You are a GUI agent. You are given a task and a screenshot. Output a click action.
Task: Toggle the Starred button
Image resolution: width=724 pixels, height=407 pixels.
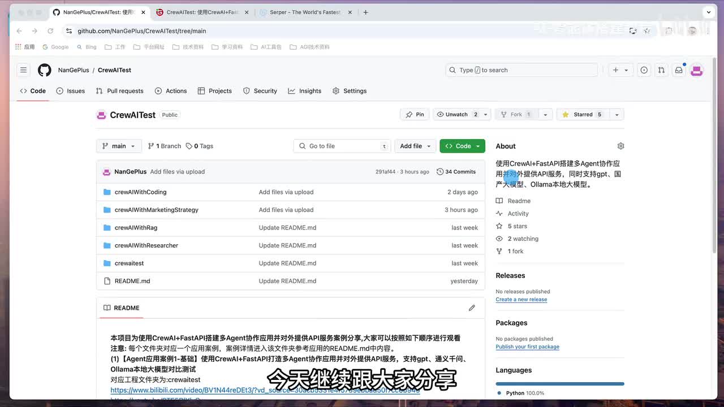point(583,115)
